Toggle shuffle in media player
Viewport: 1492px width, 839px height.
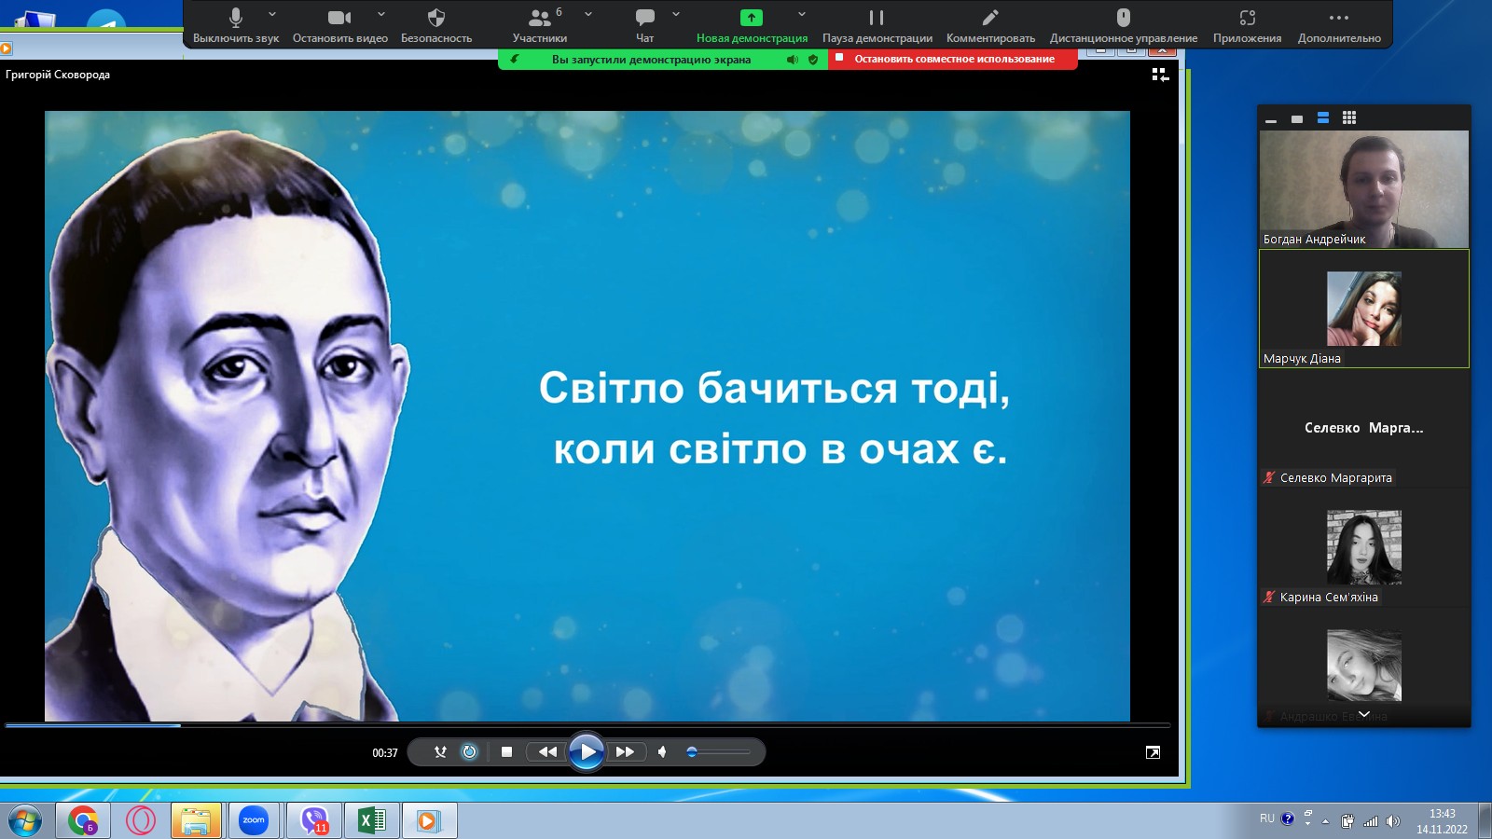click(440, 751)
